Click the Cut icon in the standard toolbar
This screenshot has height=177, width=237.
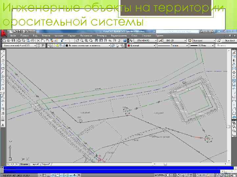[38, 41]
